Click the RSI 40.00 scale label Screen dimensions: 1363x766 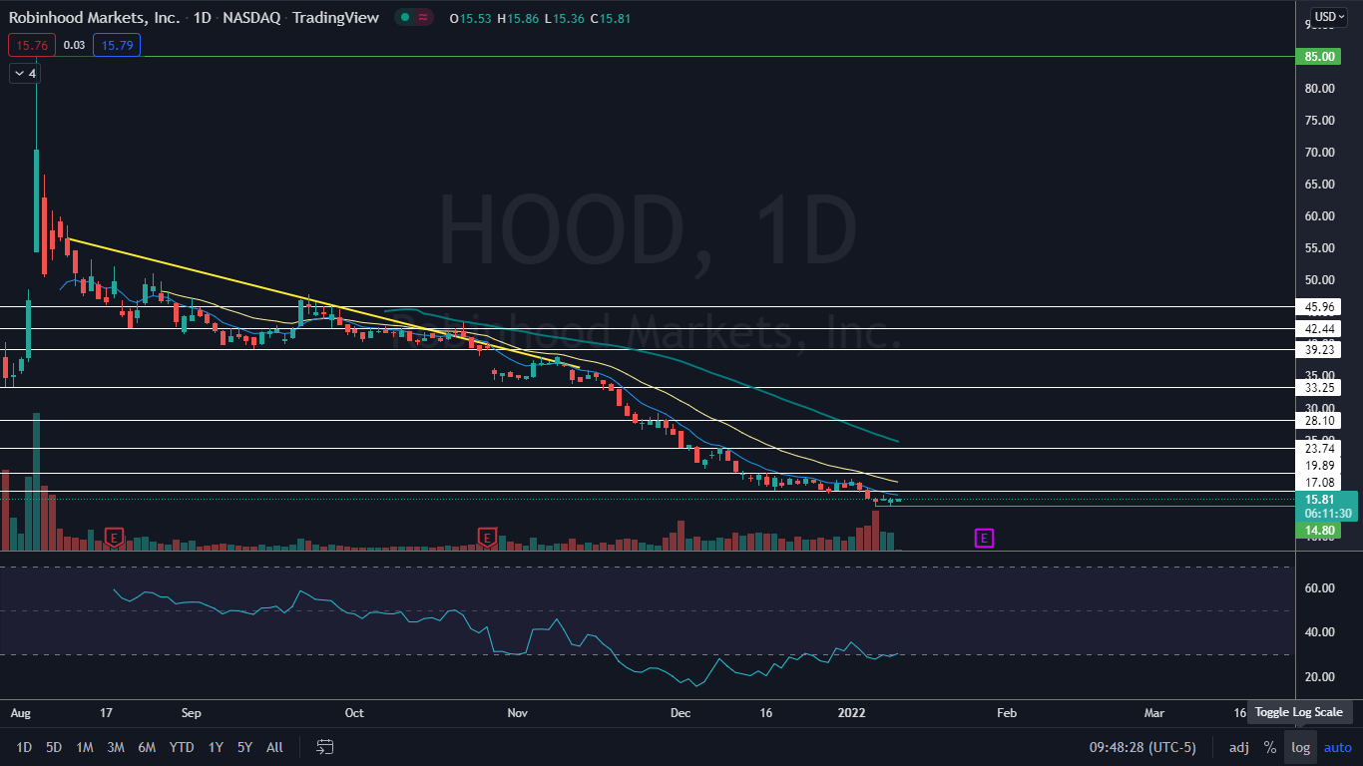coord(1319,631)
